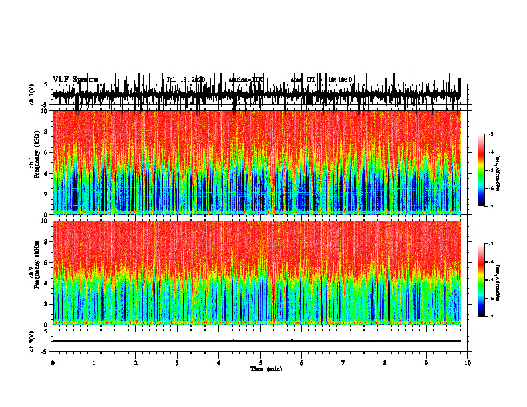Click the -3 label on ch.1 colorbar
Viewport: 527px width, 407px height.
[x=490, y=134]
